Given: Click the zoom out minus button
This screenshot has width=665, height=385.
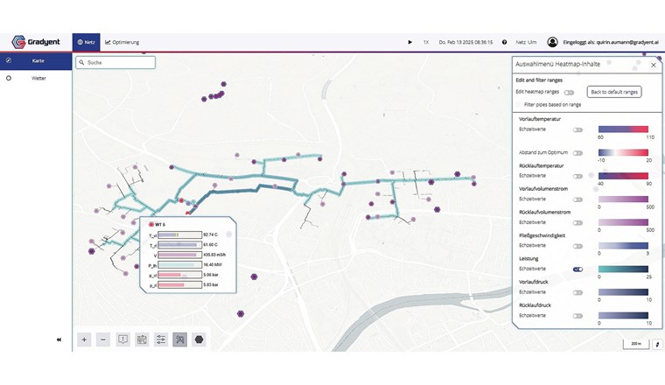Looking at the screenshot, I should coord(103,339).
